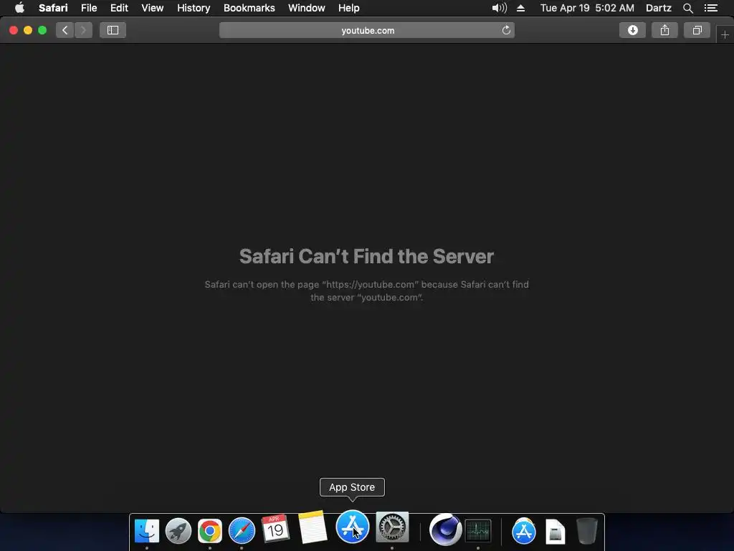Viewport: 734px width, 551px height.
Task: Click Safari compass icon in the Dock
Action: coord(242,531)
